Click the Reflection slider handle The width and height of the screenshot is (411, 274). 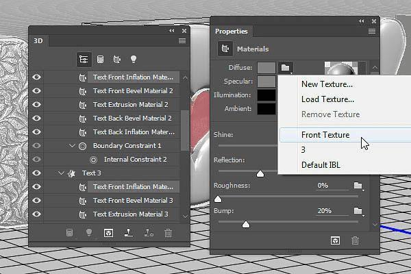(x=260, y=173)
